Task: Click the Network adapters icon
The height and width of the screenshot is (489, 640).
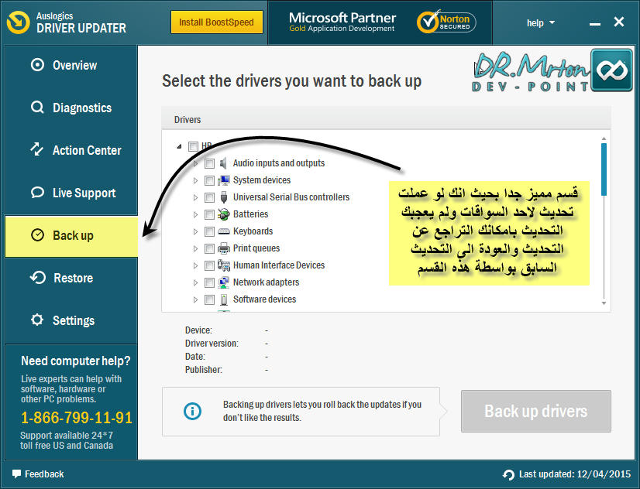Action: tap(224, 282)
